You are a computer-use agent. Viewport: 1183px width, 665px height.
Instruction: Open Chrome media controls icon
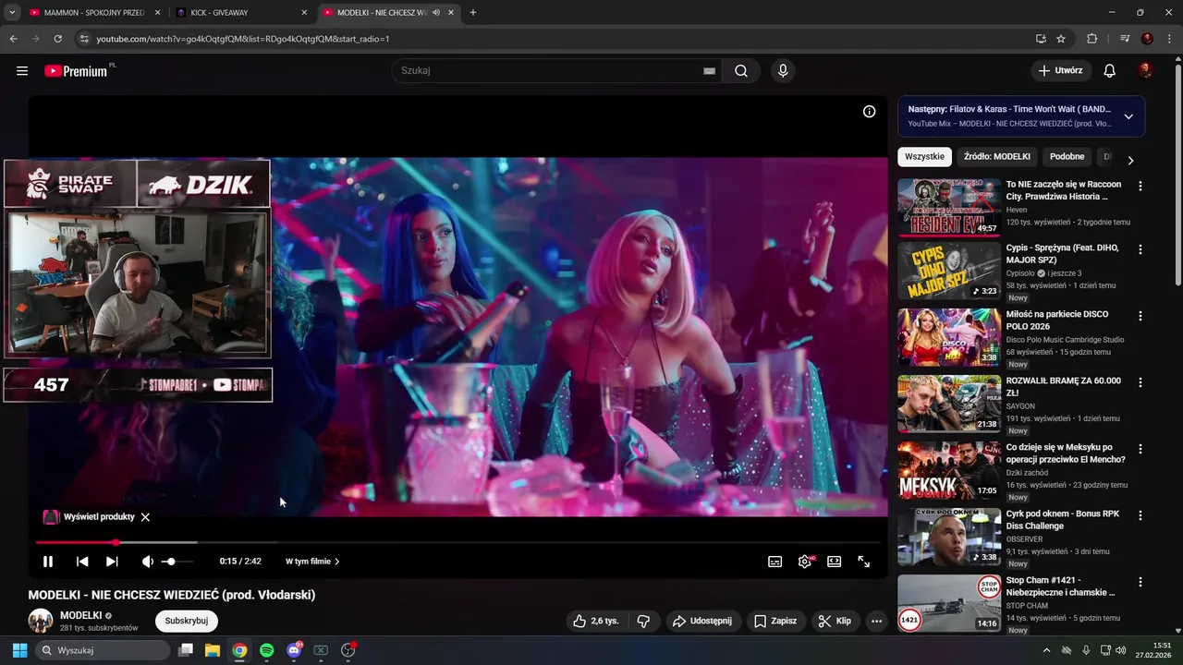pos(1125,39)
